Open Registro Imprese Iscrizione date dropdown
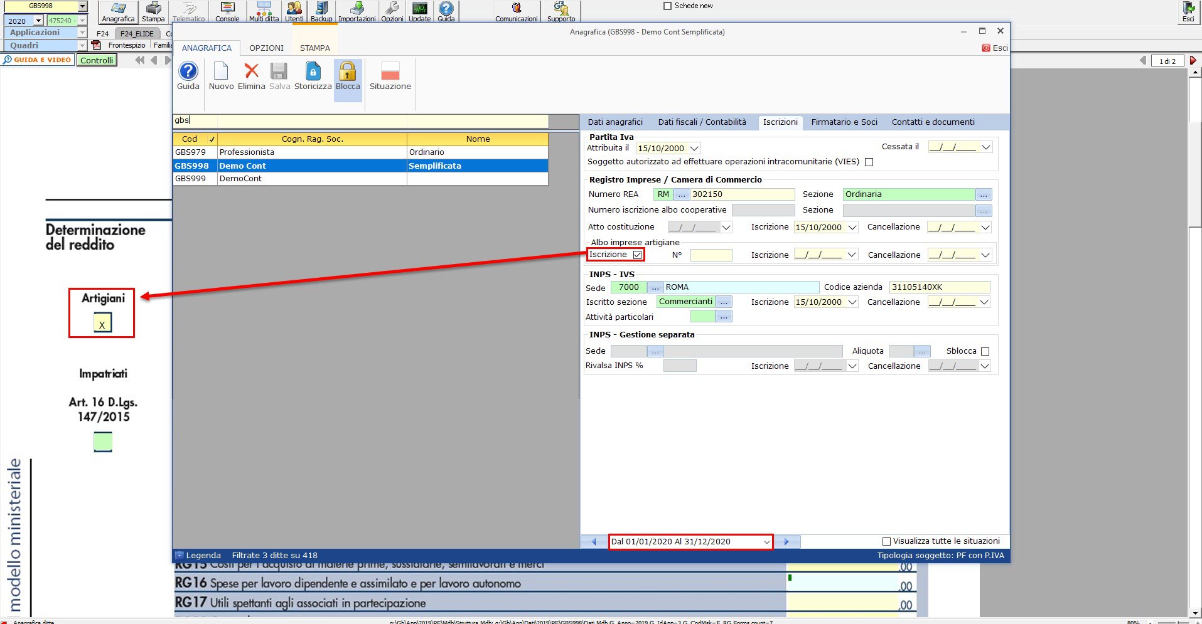1202x624 pixels. (x=852, y=228)
